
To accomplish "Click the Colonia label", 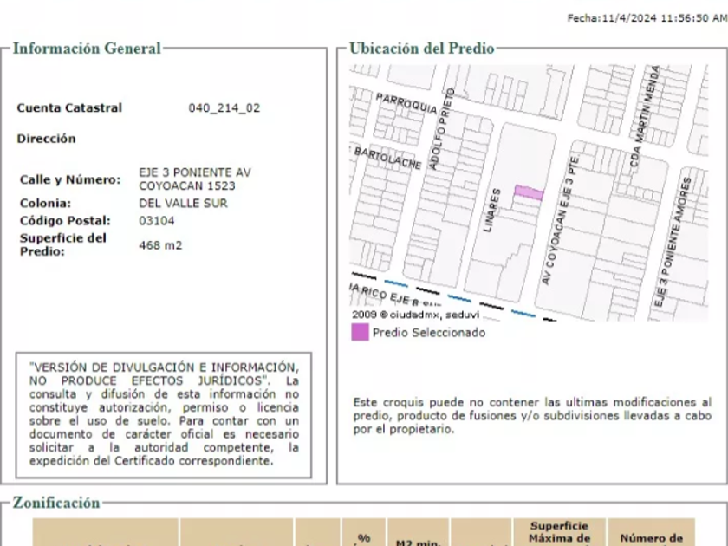I will (45, 204).
